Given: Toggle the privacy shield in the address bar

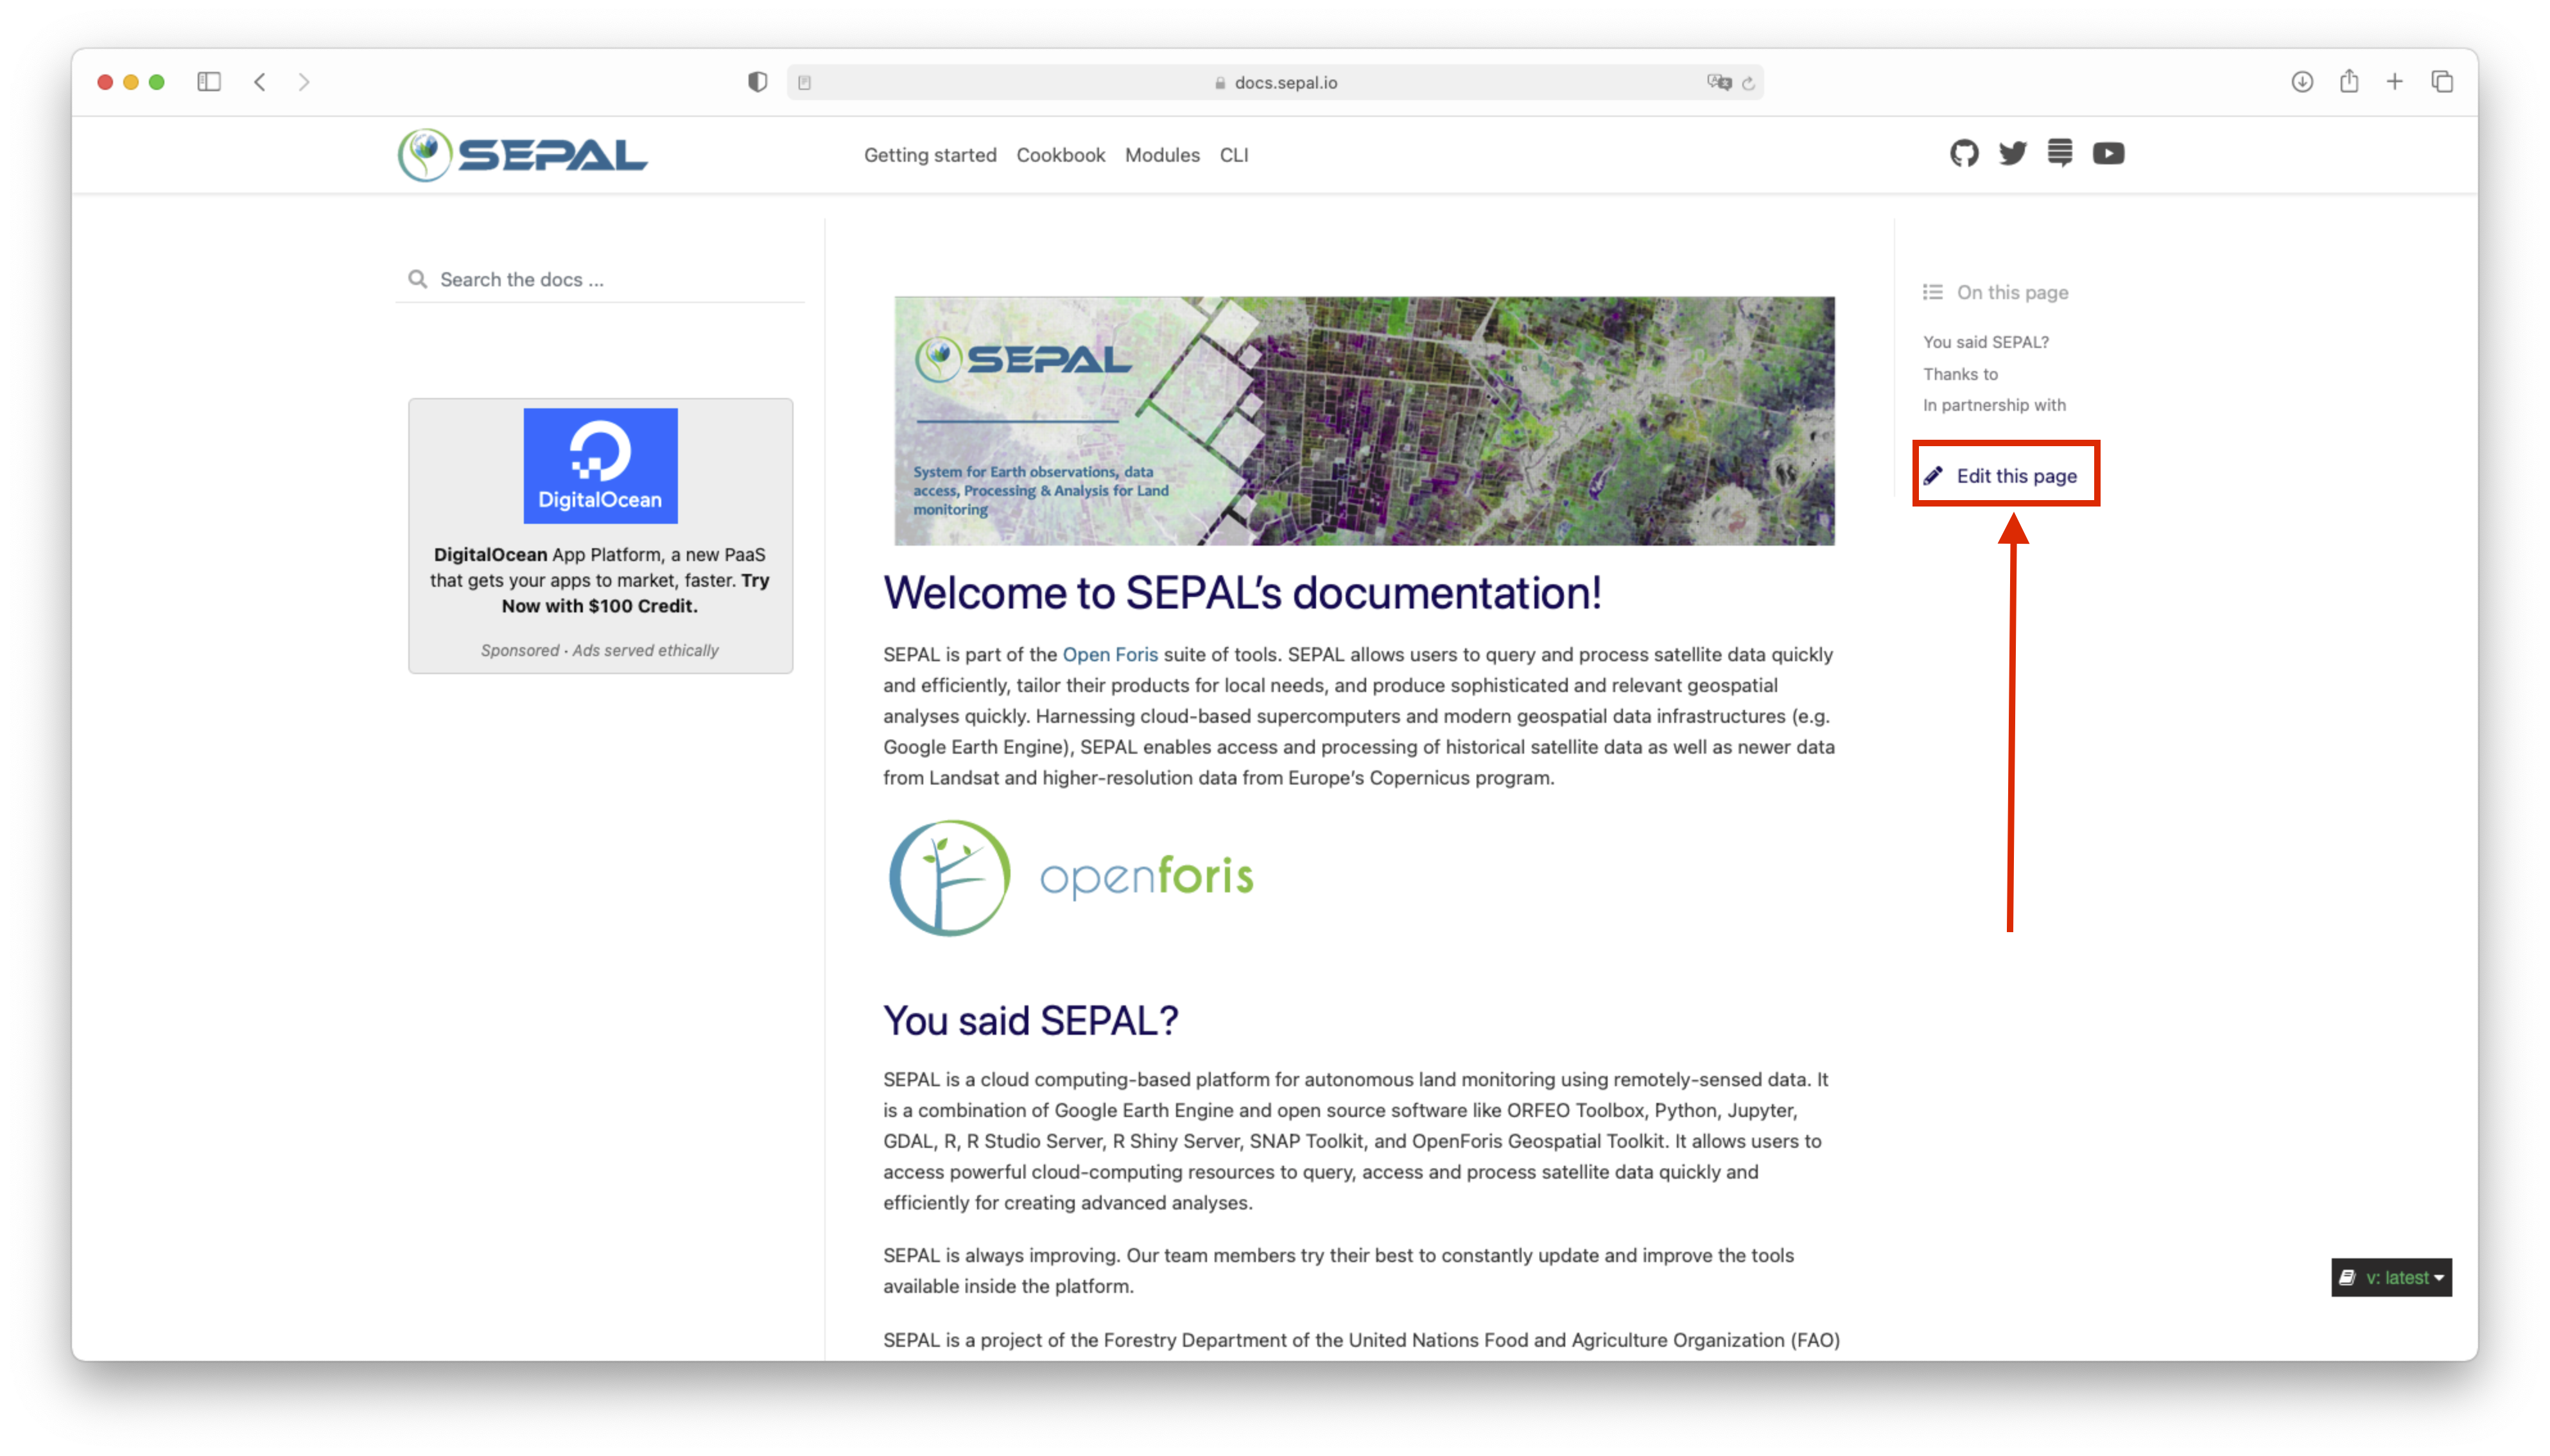Looking at the screenshot, I should pyautogui.click(x=757, y=82).
